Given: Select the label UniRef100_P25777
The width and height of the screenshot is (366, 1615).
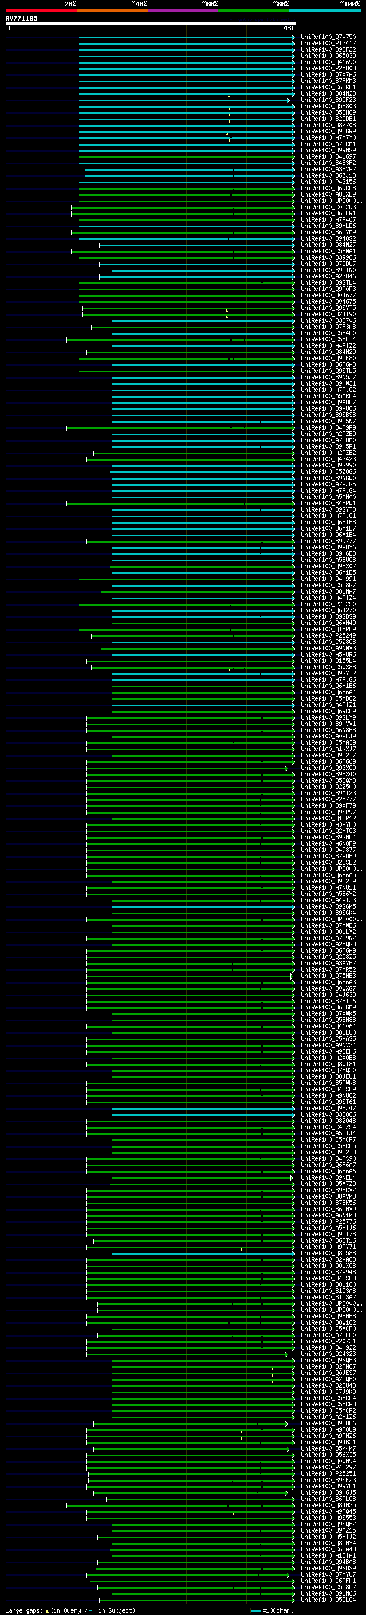Looking at the screenshot, I should [328, 800].
